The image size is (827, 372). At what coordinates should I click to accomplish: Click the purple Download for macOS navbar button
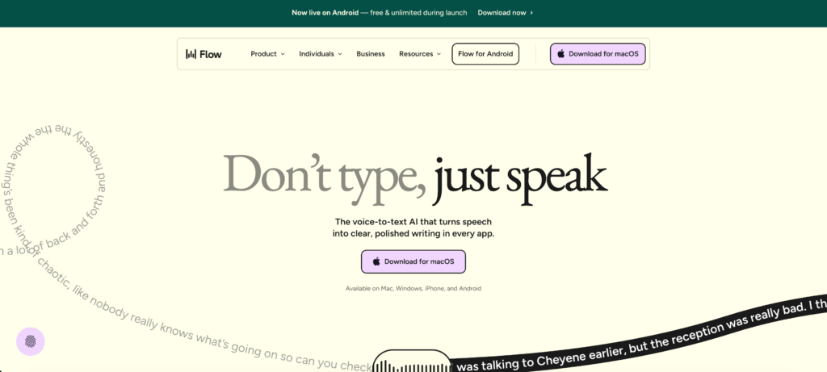pyautogui.click(x=598, y=54)
